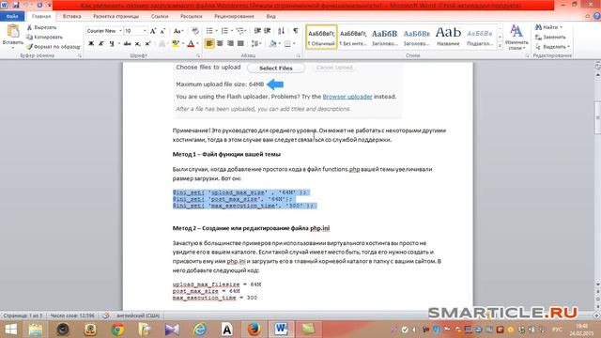The height and width of the screenshot is (338, 601).
Task: Toggle show paragraph marks (¶)
Action: click(x=296, y=31)
